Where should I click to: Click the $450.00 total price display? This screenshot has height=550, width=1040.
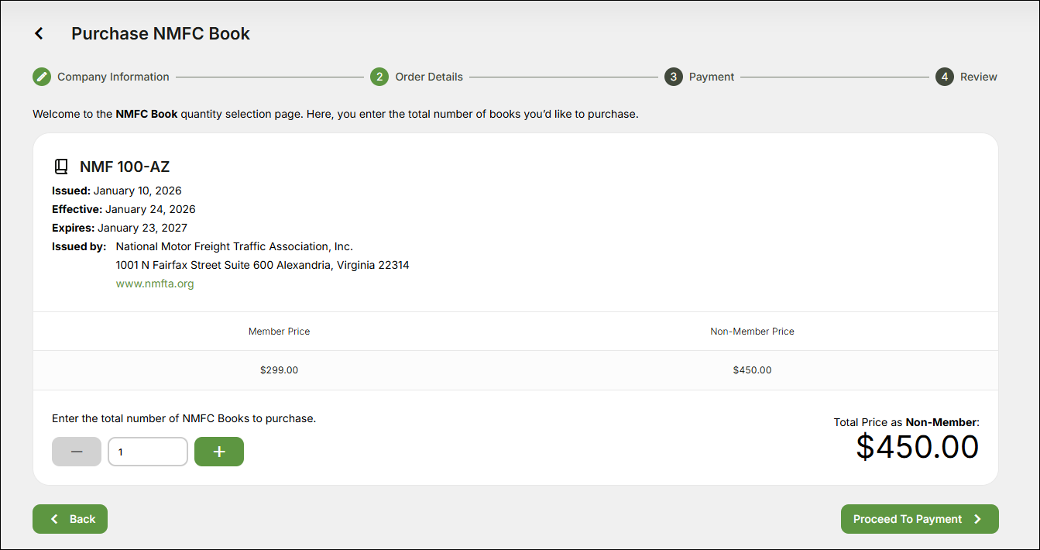click(x=918, y=446)
